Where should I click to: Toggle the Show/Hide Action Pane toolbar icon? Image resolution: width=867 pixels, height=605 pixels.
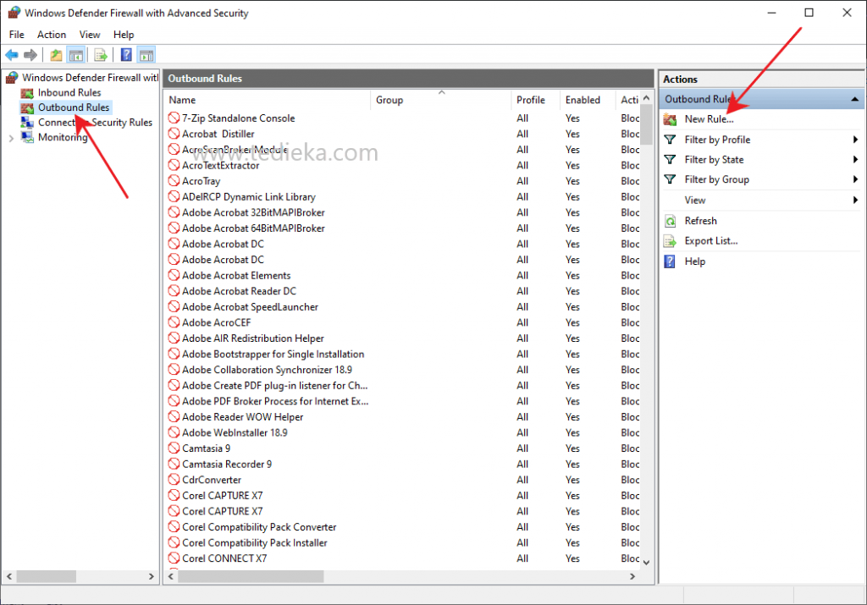(146, 55)
